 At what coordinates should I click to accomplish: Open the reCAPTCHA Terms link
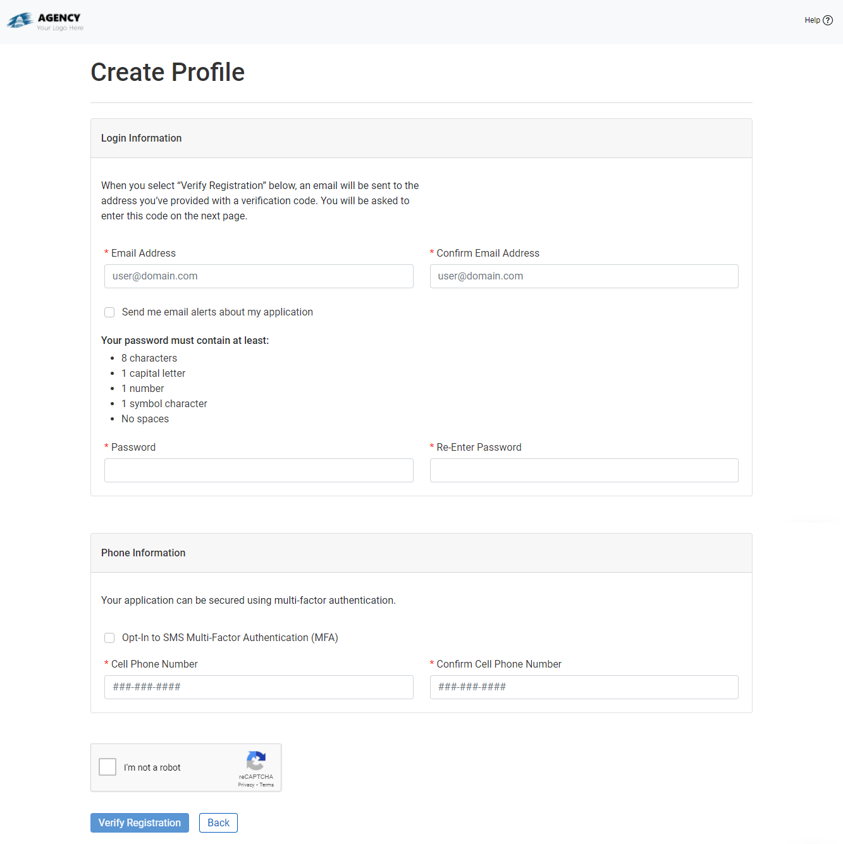coord(267,785)
